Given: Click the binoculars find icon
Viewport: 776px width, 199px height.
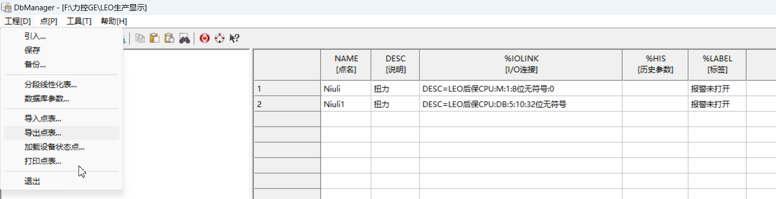Looking at the screenshot, I should click(184, 38).
